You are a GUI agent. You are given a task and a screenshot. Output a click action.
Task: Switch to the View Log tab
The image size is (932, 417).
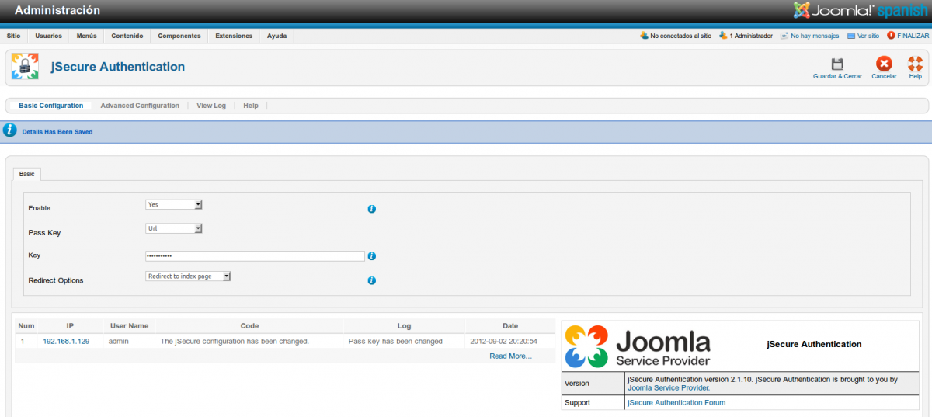click(x=211, y=106)
